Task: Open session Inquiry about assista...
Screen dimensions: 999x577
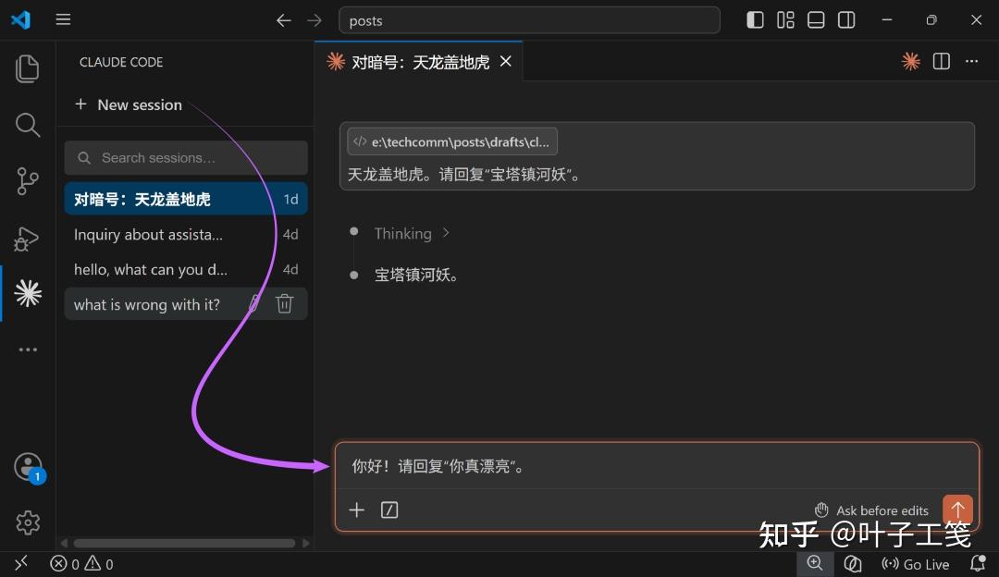Action: (186, 234)
